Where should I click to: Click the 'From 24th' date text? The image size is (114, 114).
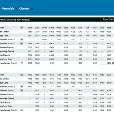click(108, 20)
